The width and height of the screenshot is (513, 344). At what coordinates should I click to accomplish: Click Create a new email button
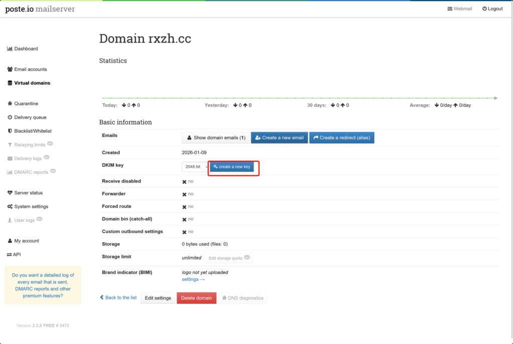[279, 138]
